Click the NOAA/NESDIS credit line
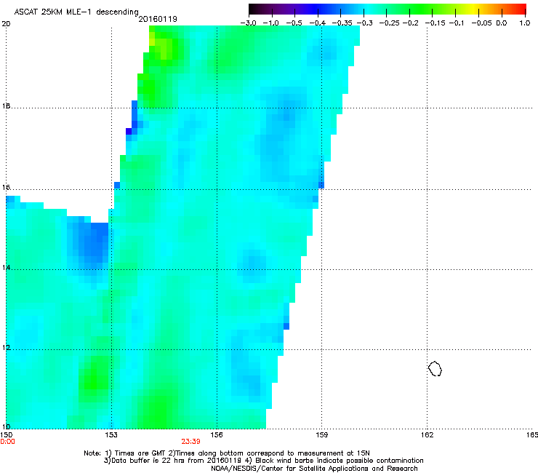Image resolution: width=538 pixels, height=473 pixels. pos(314,469)
